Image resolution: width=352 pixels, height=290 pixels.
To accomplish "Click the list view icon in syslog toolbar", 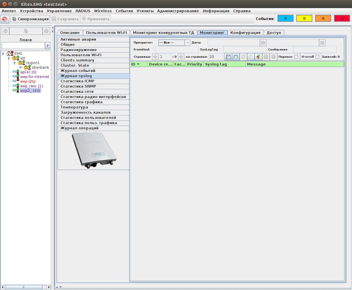I will click(228, 57).
